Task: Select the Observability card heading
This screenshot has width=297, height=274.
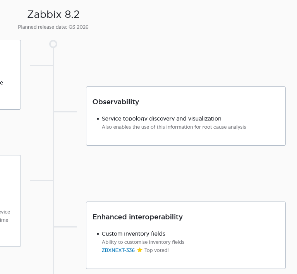Action: pos(116,102)
